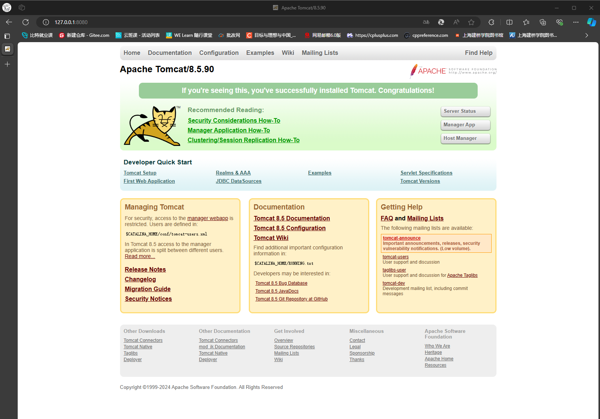The width and height of the screenshot is (600, 419).
Task: Click the profile avatar in title bar
Action: tap(7, 8)
